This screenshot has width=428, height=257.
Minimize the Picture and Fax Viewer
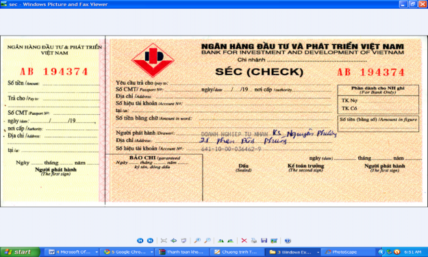[403, 4]
